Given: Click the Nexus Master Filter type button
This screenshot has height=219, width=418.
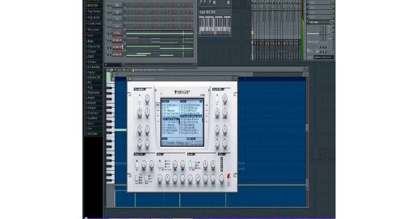Looking at the screenshot, I should click(x=137, y=179).
